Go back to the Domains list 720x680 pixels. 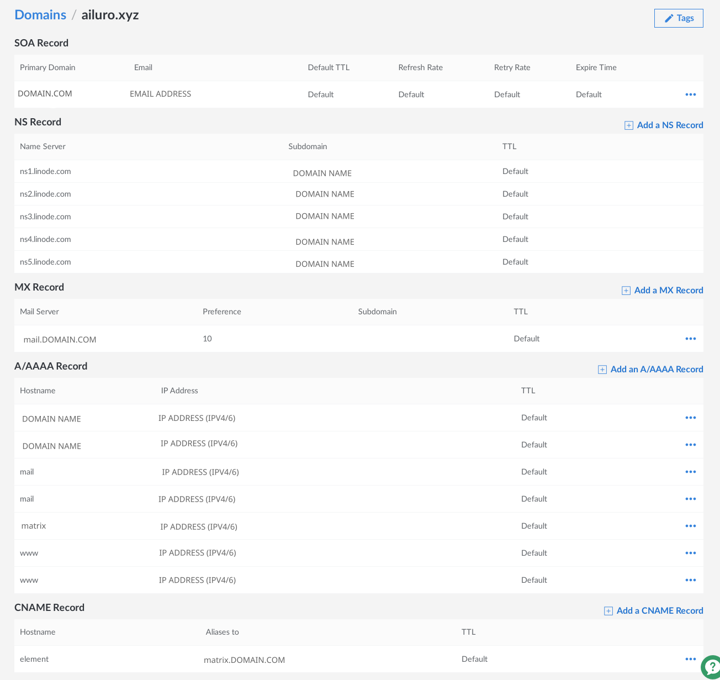(40, 15)
